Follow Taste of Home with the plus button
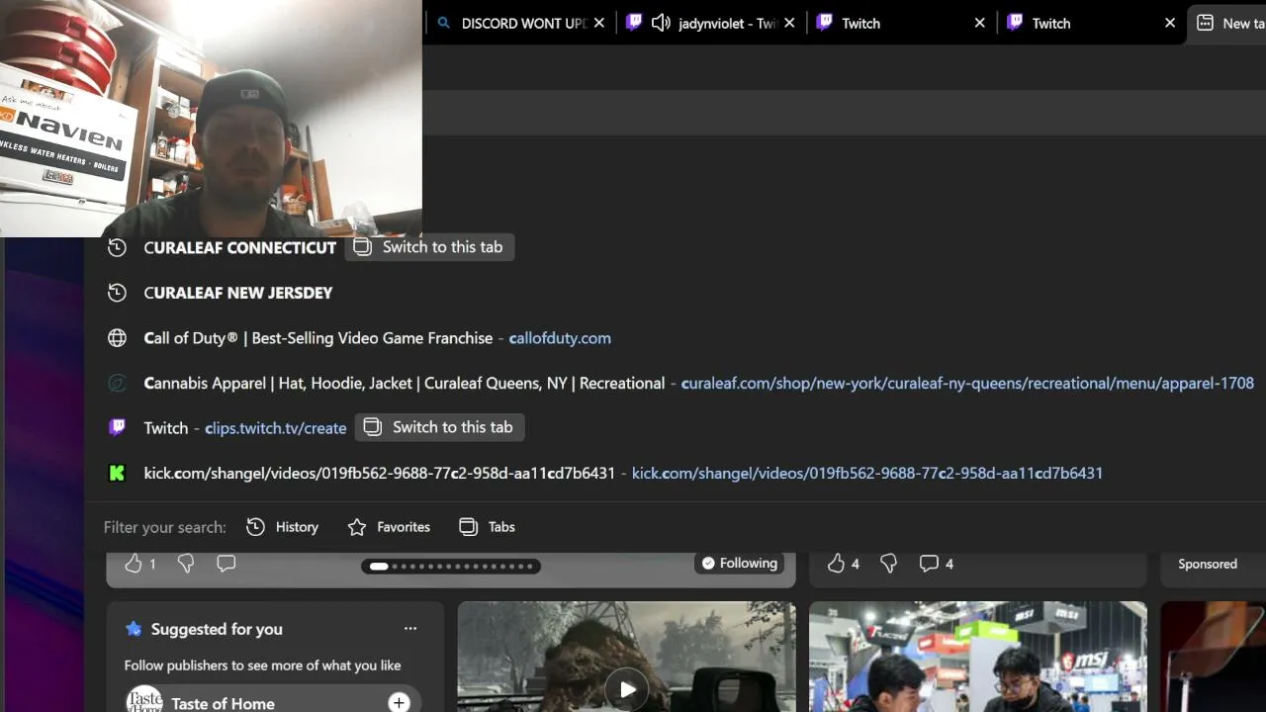The width and height of the screenshot is (1266, 712). tap(399, 703)
